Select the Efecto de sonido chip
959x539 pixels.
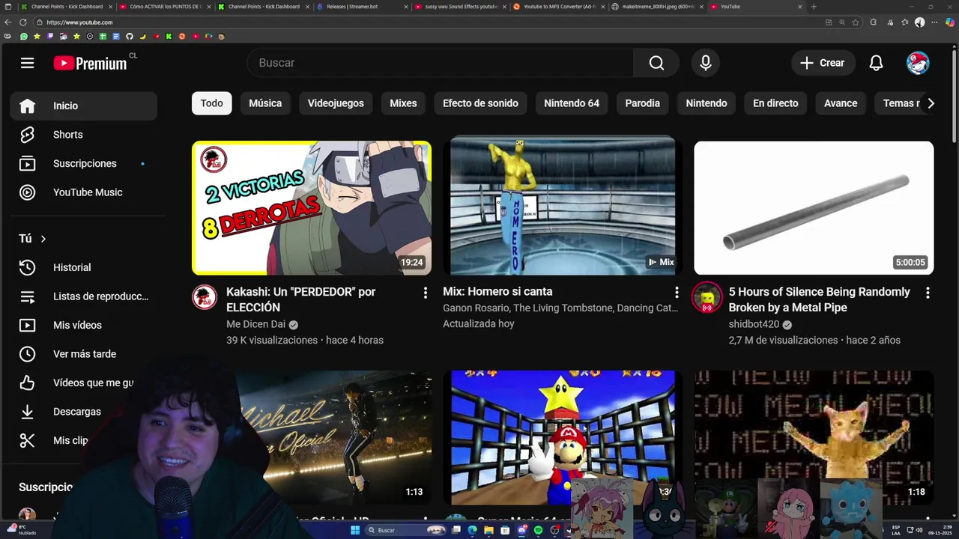(x=480, y=103)
